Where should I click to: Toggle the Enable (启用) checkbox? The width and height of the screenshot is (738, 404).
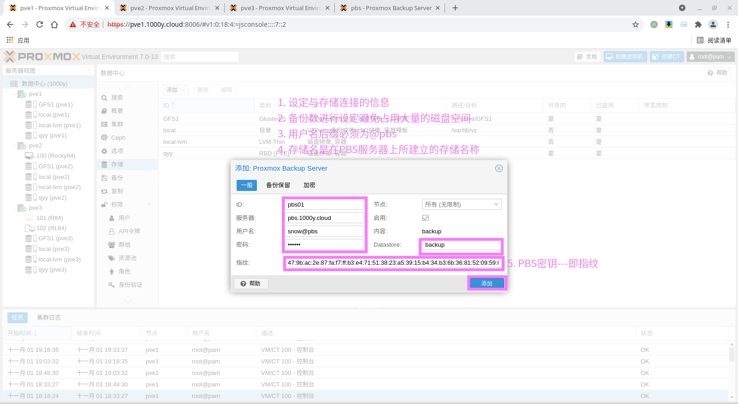(x=425, y=218)
